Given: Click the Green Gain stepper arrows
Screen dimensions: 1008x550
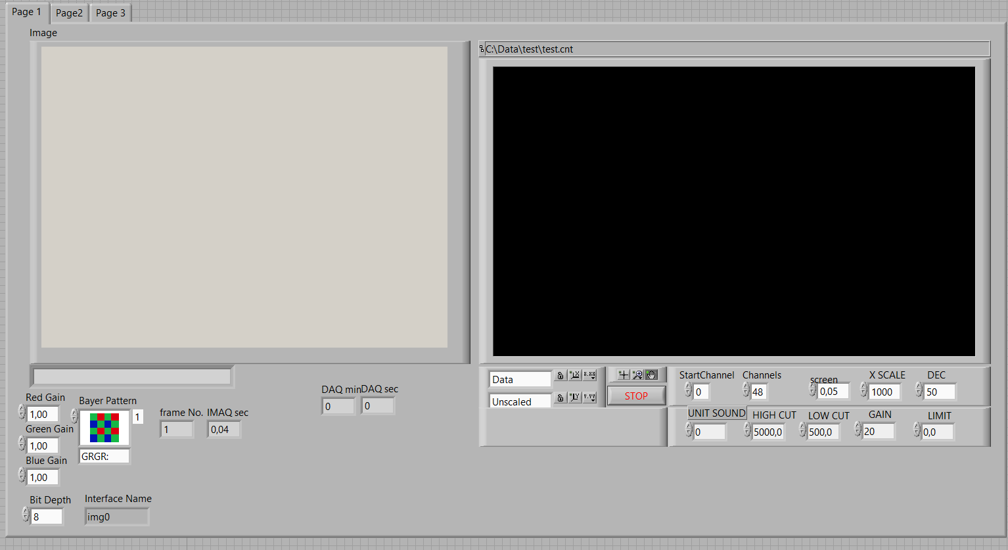Looking at the screenshot, I should pyautogui.click(x=22, y=444).
